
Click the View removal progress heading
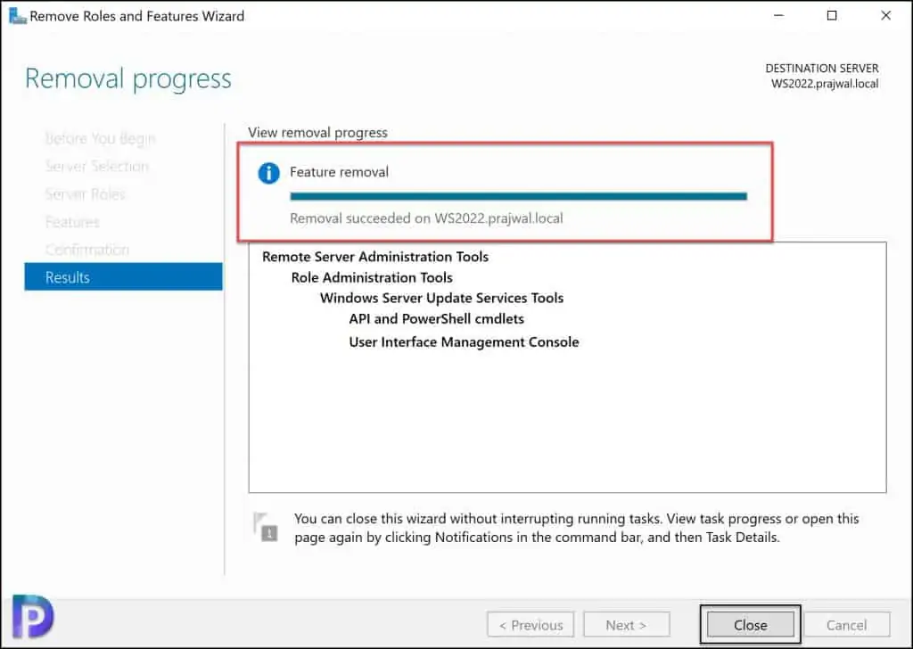(x=317, y=132)
